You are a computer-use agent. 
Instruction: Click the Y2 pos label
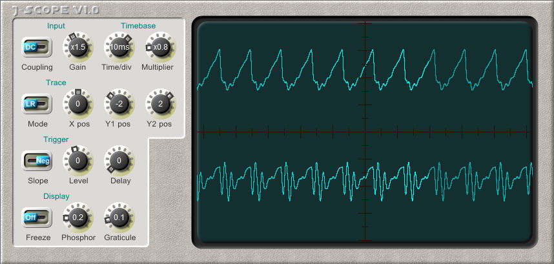tap(159, 124)
